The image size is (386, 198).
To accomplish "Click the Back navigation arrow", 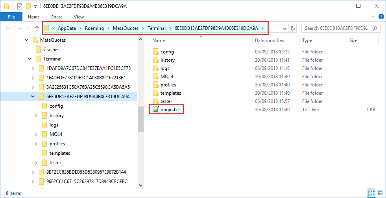I will coord(8,28).
